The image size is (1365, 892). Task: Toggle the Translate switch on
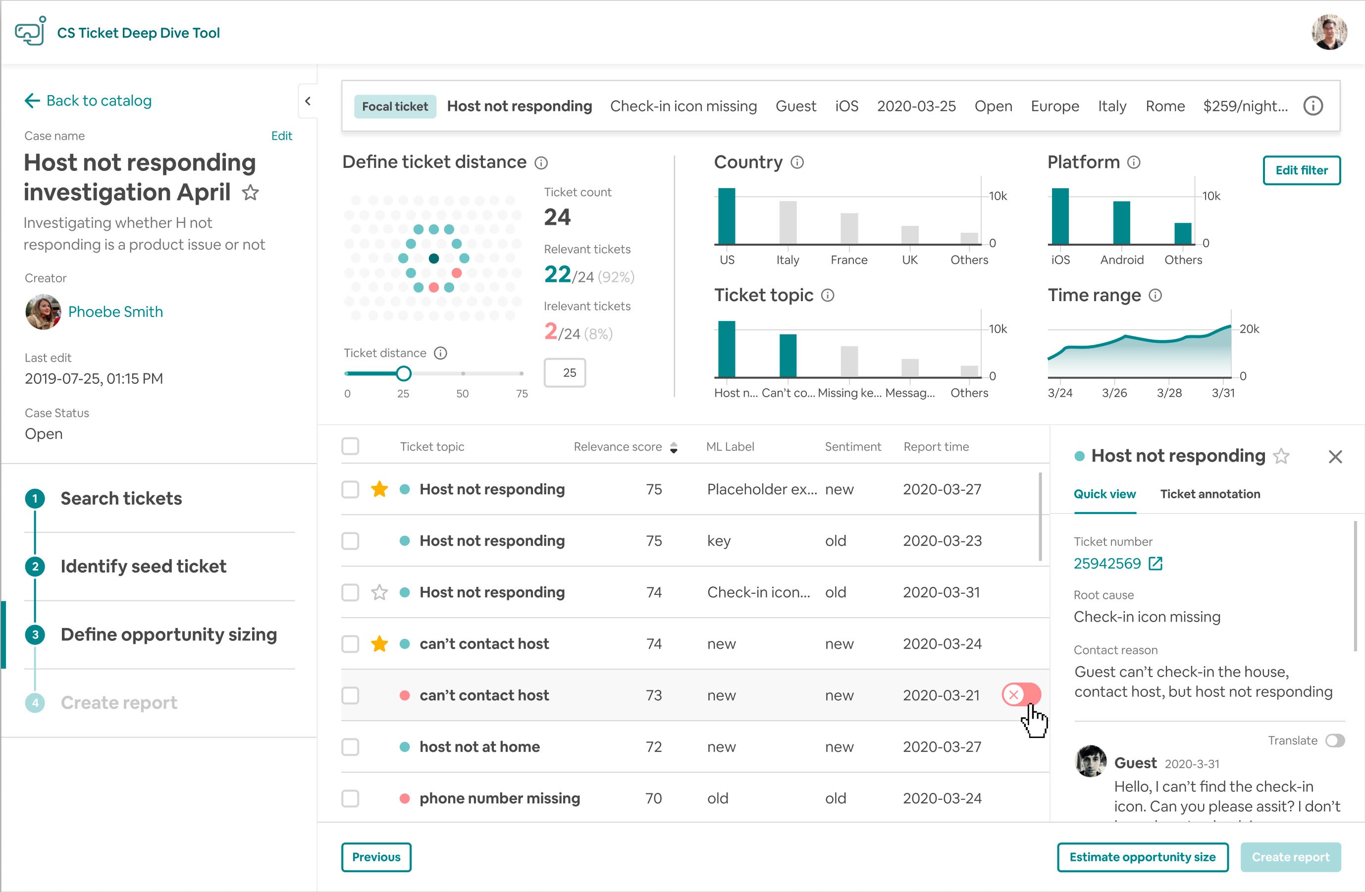click(x=1335, y=740)
